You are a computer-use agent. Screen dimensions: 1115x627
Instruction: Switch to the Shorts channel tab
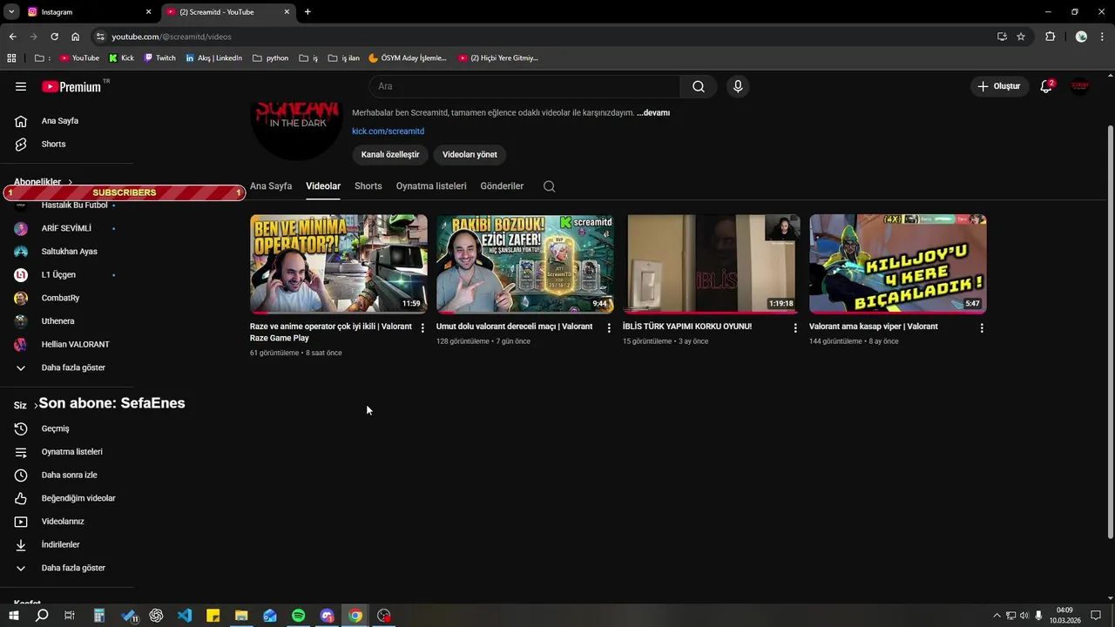pyautogui.click(x=368, y=186)
